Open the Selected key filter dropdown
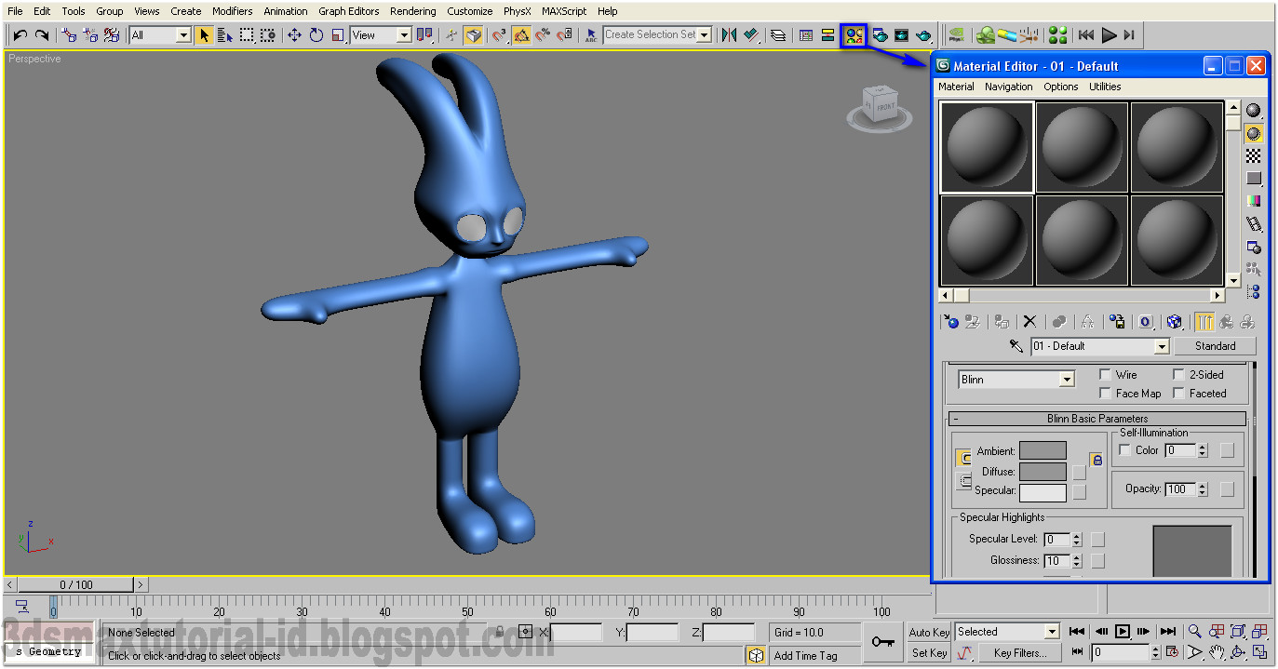The width and height of the screenshot is (1278, 669). pos(1052,632)
